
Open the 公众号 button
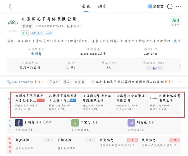[79, 82]
